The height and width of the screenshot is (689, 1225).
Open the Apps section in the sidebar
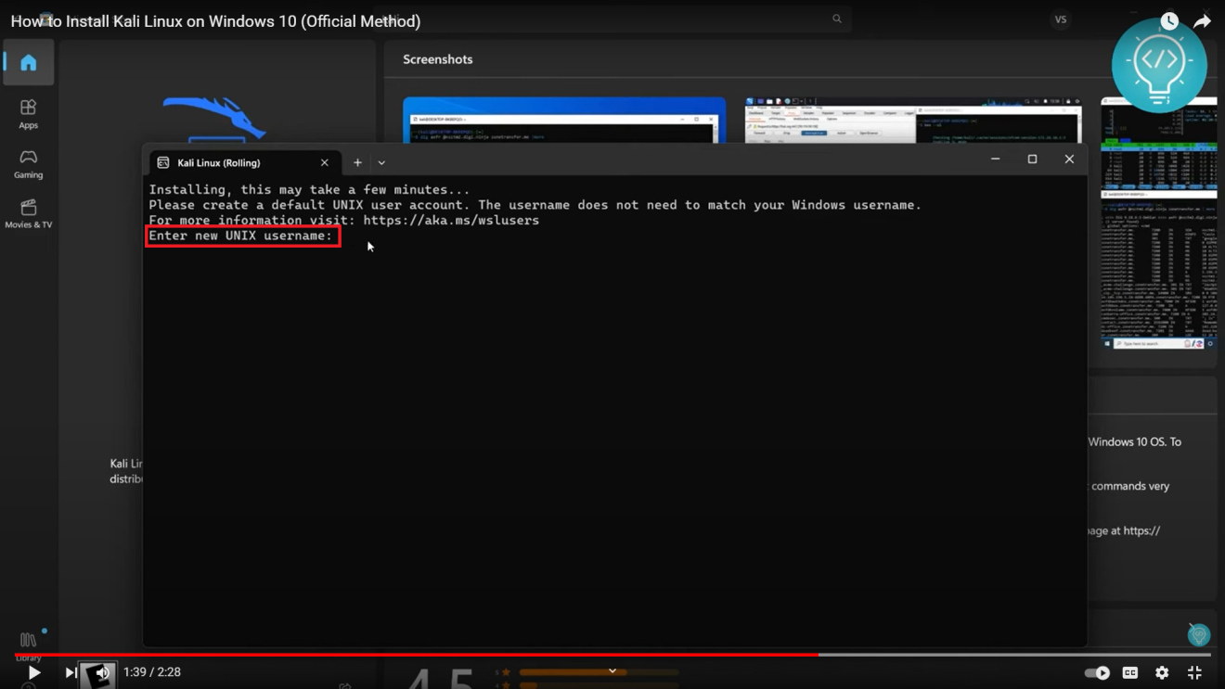tap(28, 111)
